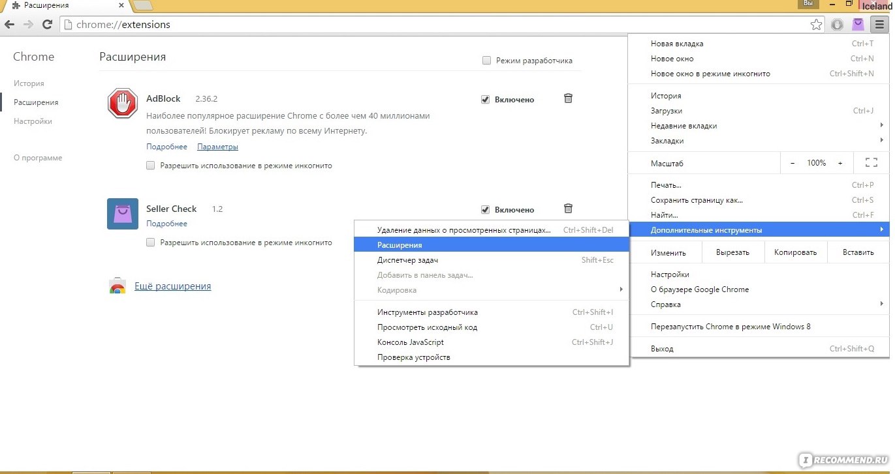Open Загрузки menu item

pyautogui.click(x=759, y=111)
